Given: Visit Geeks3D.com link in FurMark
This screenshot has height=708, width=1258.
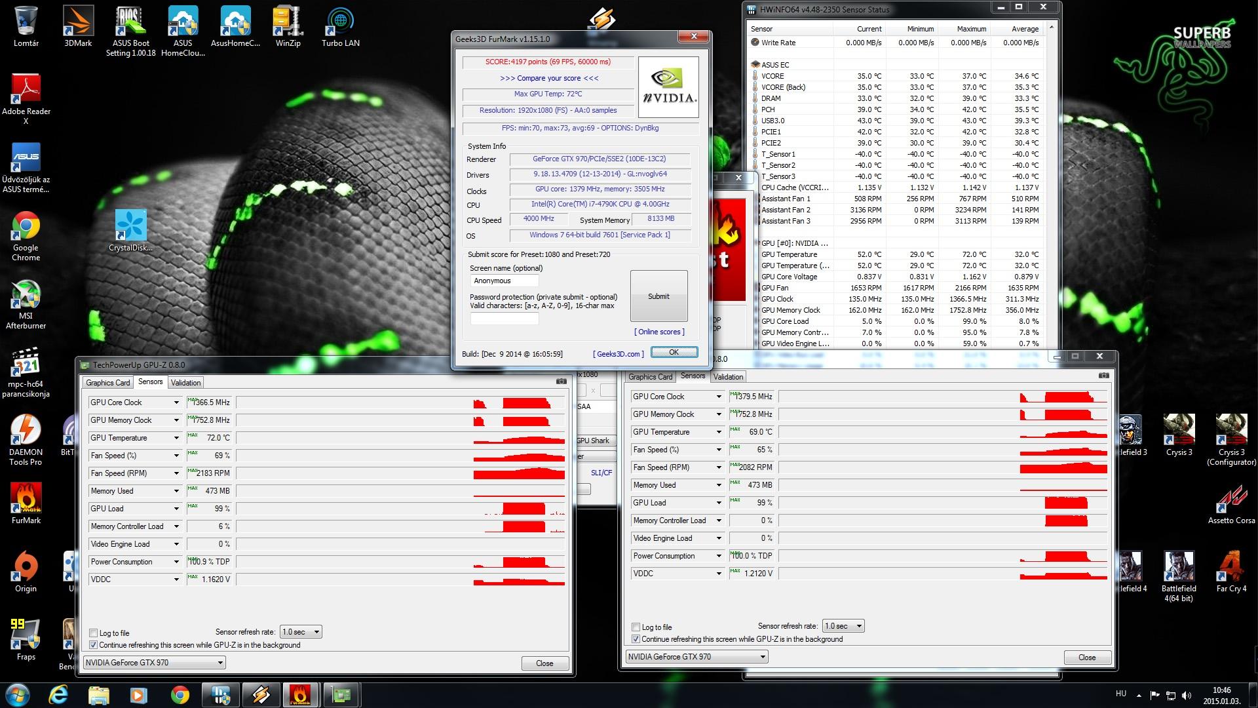Looking at the screenshot, I should [x=619, y=354].
